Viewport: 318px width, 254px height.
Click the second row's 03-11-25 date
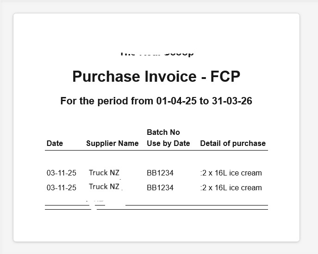61,188
